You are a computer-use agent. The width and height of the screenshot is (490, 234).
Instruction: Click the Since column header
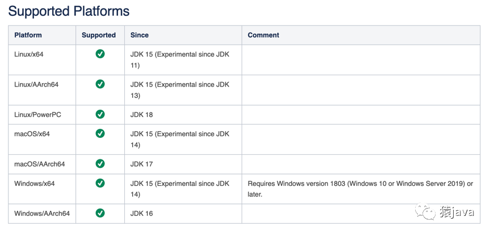click(140, 35)
